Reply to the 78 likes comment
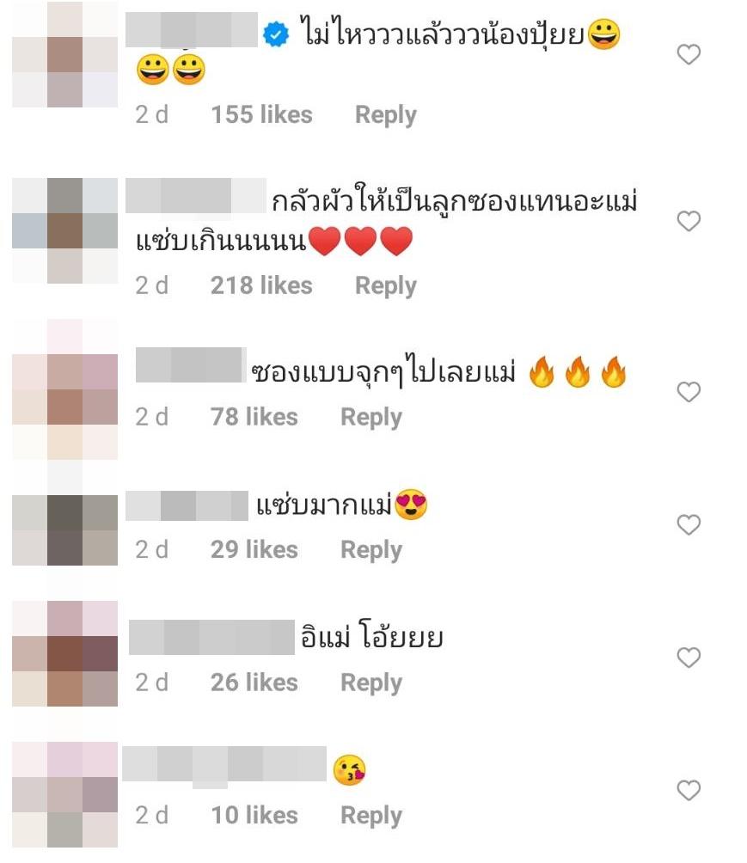This screenshot has height=863, width=747. tap(371, 417)
